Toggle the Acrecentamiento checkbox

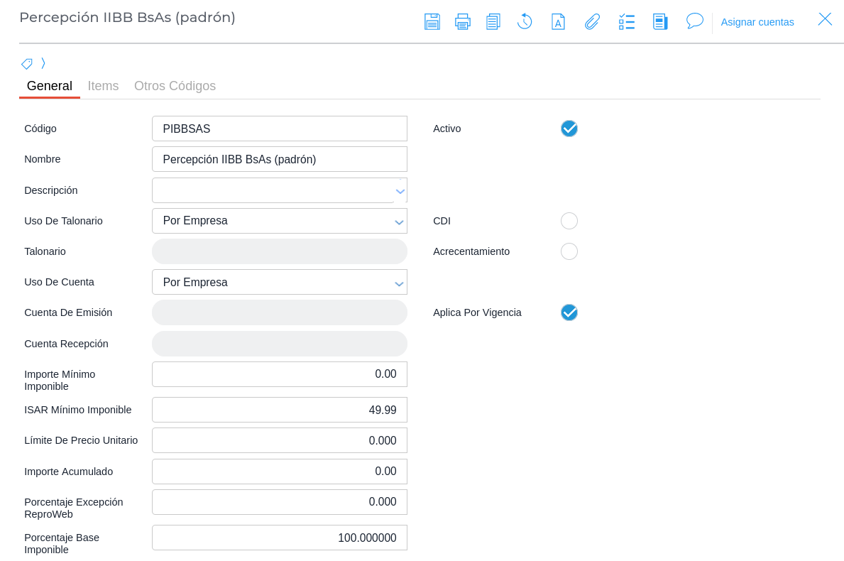pyautogui.click(x=569, y=251)
